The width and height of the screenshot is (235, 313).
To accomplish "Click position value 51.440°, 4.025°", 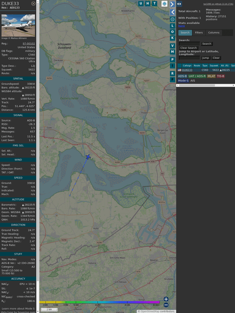I will click(x=25, y=106).
